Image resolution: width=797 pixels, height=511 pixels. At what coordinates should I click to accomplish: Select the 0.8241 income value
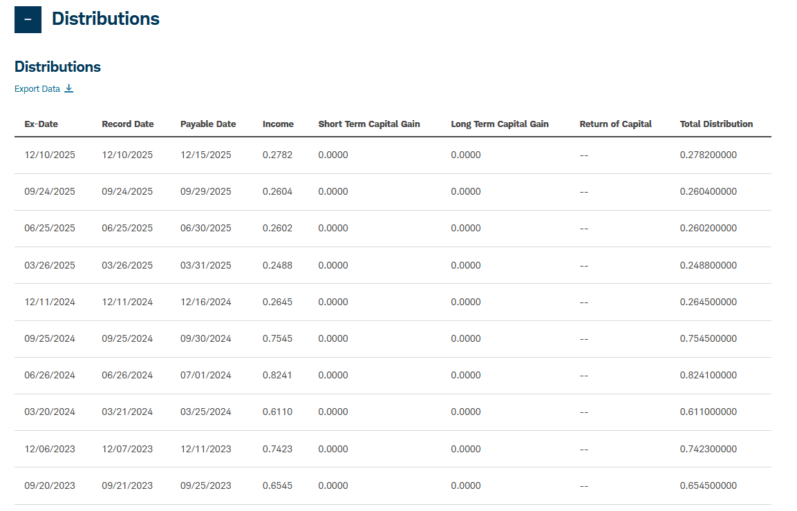point(277,375)
